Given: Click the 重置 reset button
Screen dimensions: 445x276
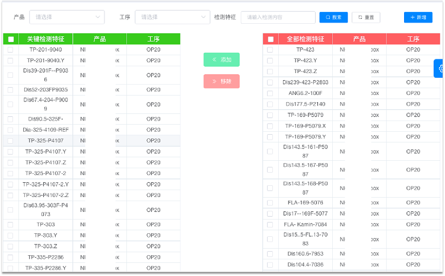Looking at the screenshot, I should click(x=365, y=18).
